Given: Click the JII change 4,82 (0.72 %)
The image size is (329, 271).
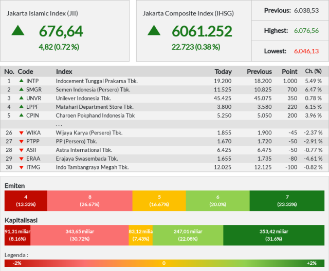Looking at the screenshot, I should [x=59, y=47].
